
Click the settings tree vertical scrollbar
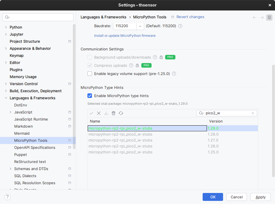tap(74, 87)
